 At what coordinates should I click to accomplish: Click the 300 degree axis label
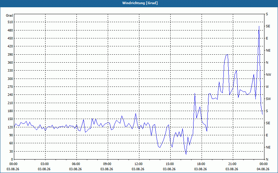point(11,79)
